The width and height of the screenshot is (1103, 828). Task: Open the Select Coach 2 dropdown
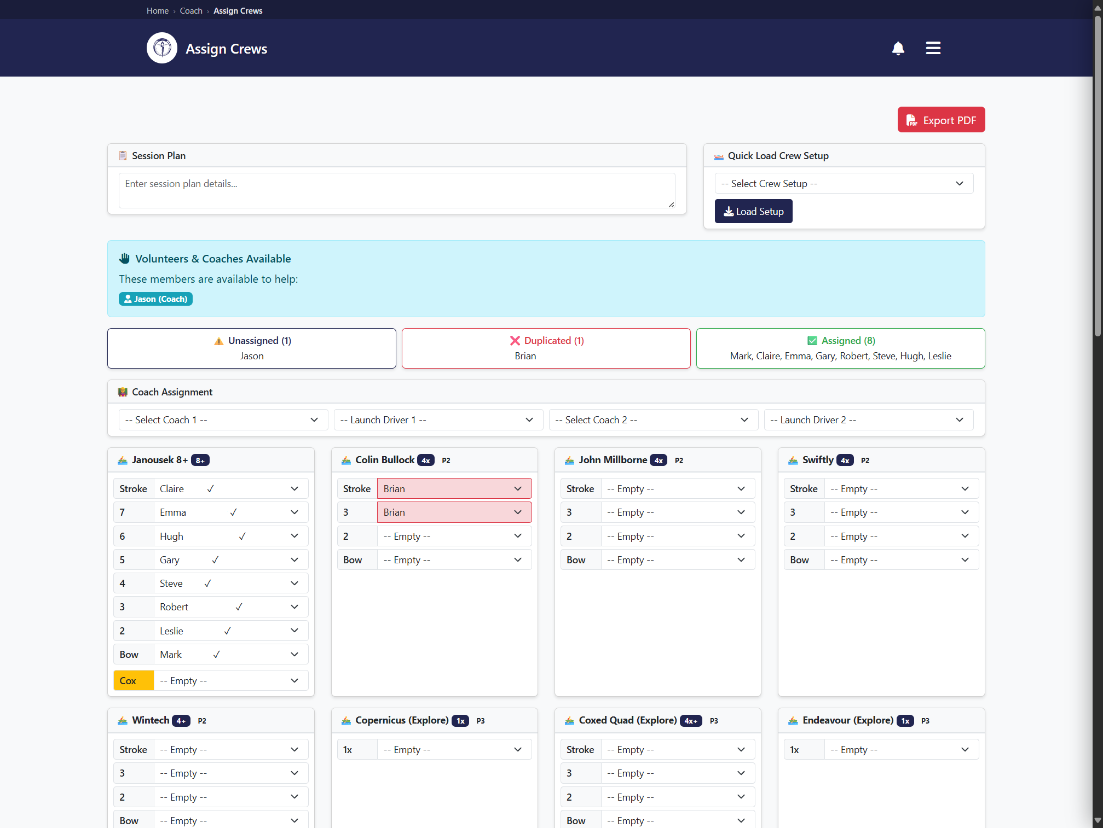pyautogui.click(x=654, y=420)
